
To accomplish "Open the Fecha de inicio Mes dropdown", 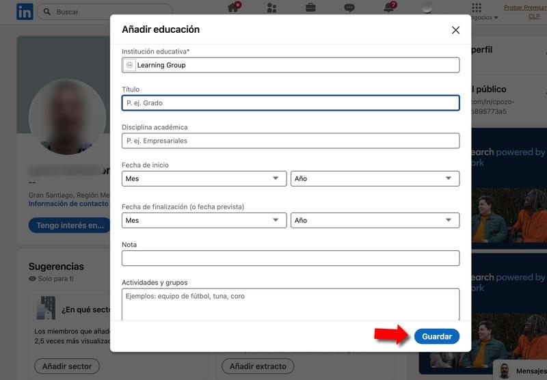I will coord(204,178).
